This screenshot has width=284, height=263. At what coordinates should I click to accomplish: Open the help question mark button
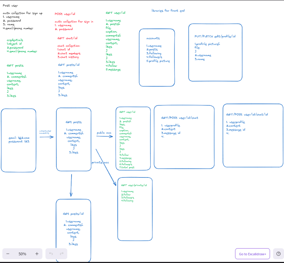pyautogui.click(x=278, y=254)
